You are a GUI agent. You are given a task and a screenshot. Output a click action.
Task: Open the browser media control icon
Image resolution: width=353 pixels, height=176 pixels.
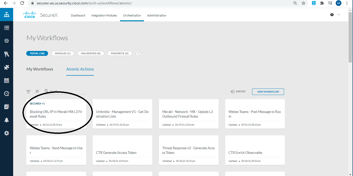tap(330, 3)
